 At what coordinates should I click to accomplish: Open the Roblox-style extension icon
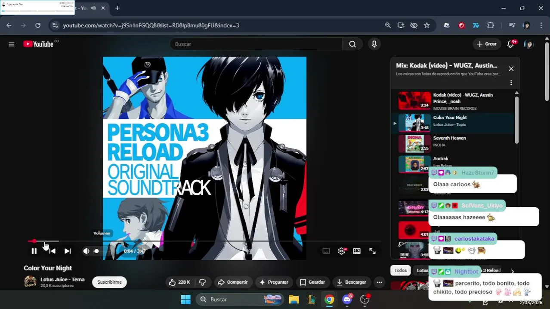click(447, 25)
